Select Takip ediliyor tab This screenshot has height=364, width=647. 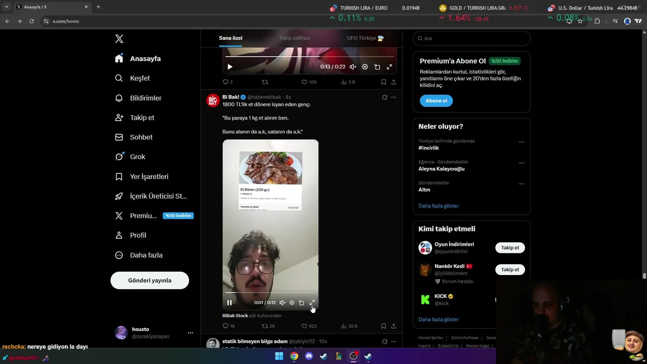pos(295,38)
